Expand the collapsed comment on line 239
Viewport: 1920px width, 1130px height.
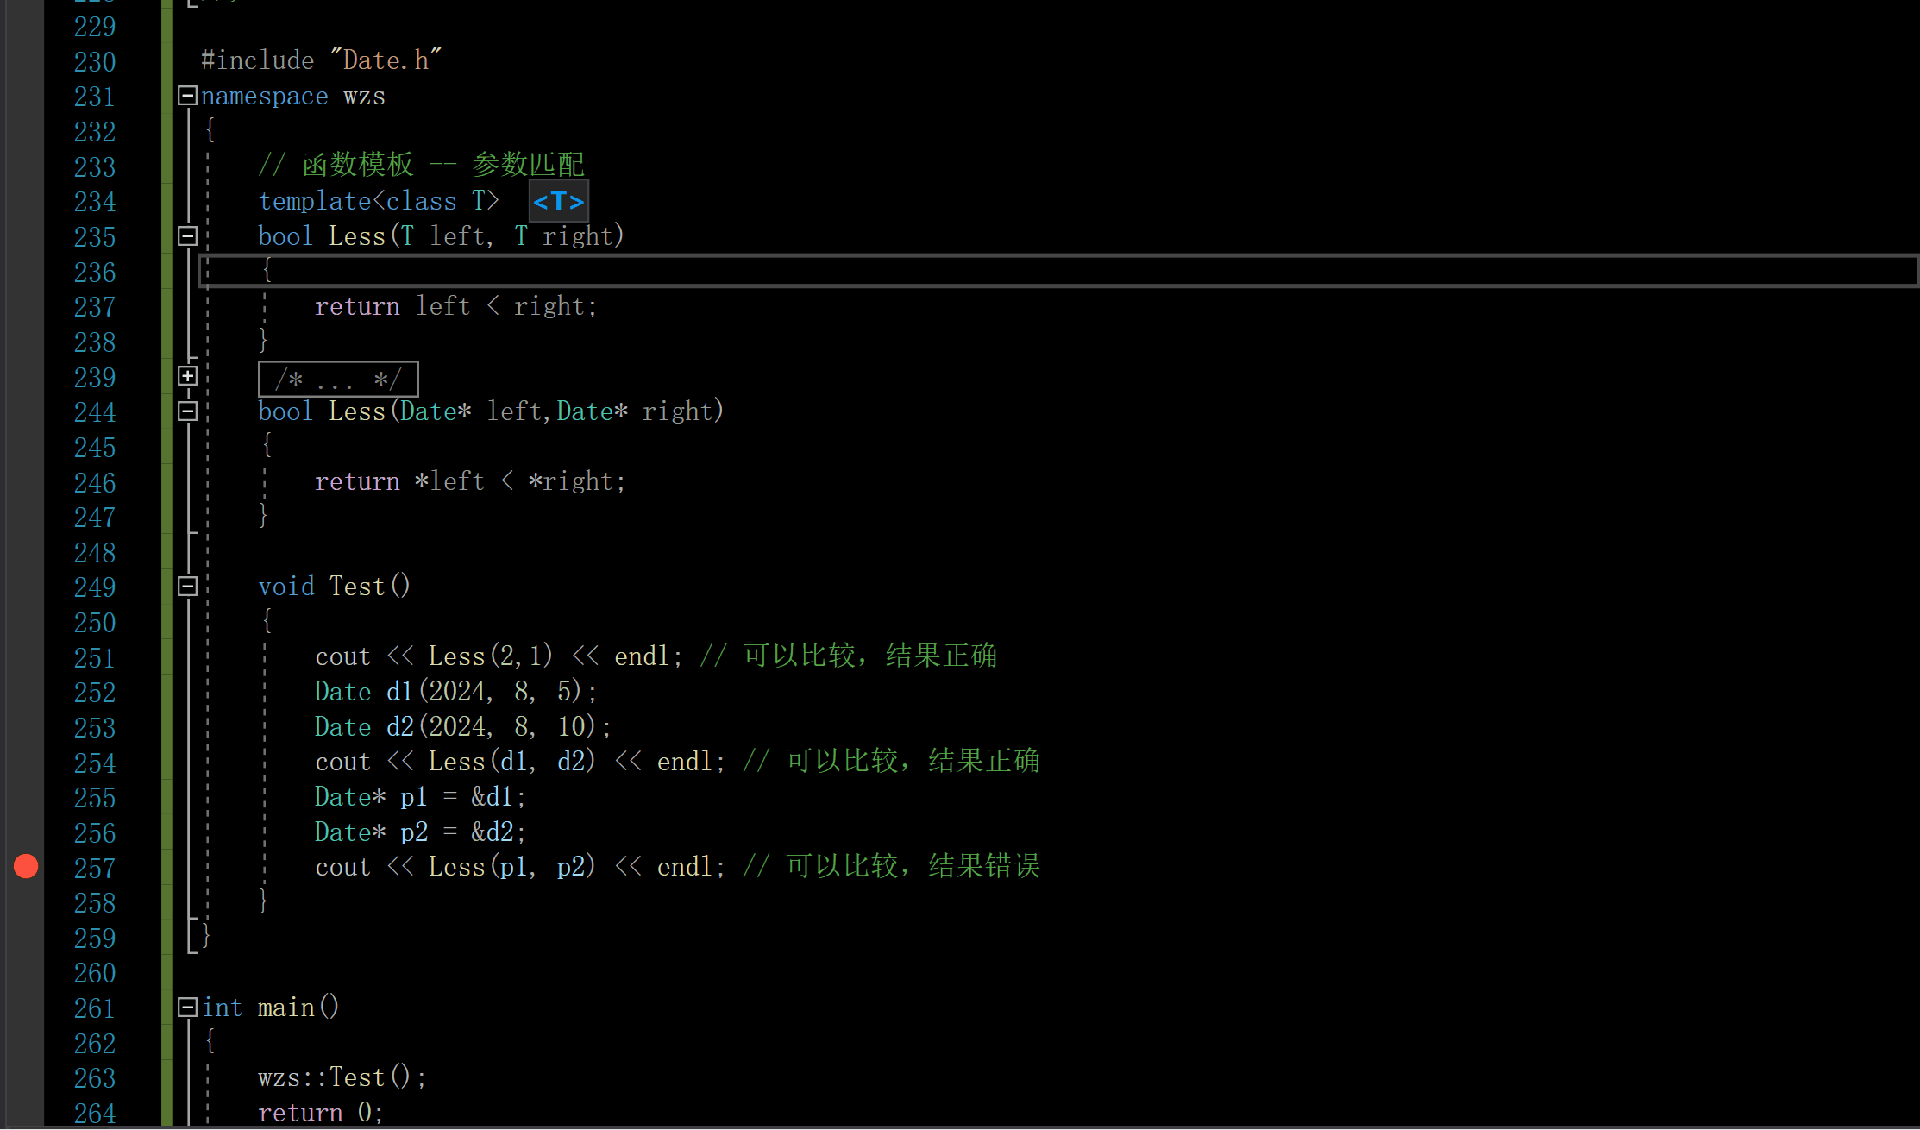coord(187,376)
